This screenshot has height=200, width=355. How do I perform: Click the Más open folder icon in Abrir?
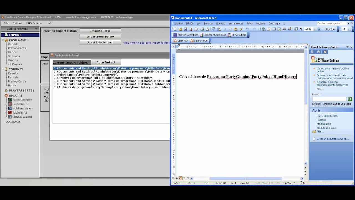click(314, 132)
